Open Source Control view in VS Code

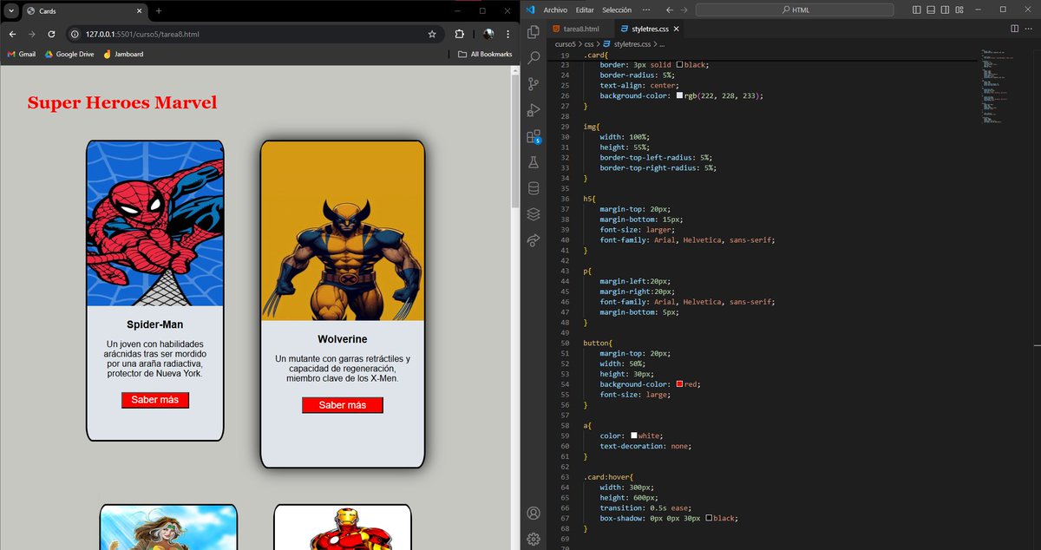[534, 83]
